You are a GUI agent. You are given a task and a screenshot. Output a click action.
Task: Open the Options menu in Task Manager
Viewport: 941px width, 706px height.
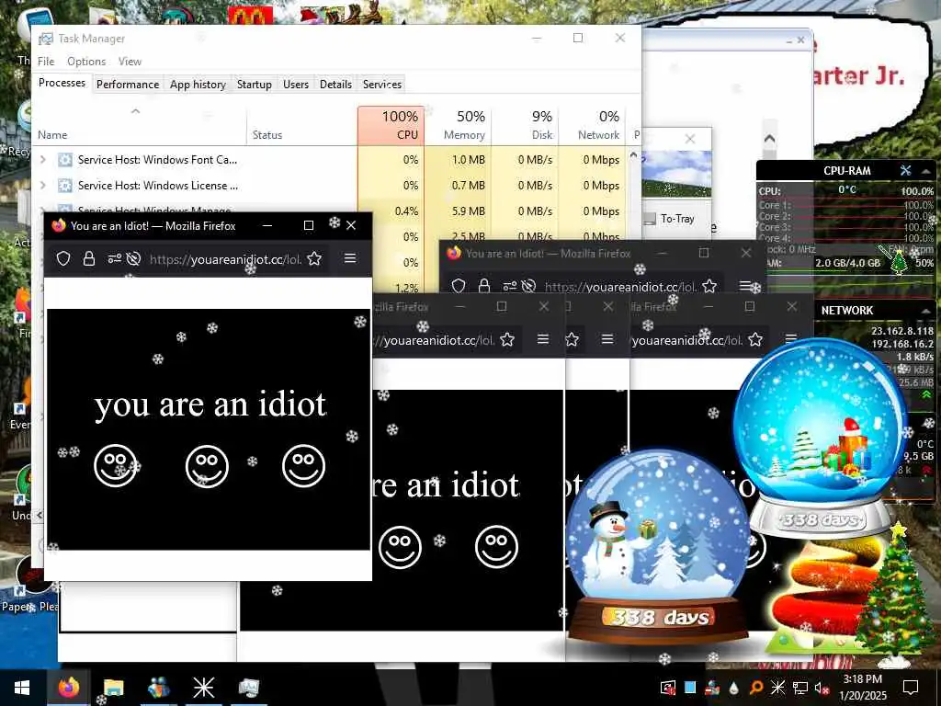(86, 62)
